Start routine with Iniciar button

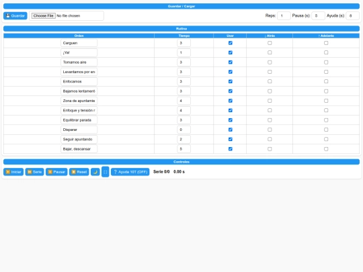pyautogui.click(x=13, y=172)
